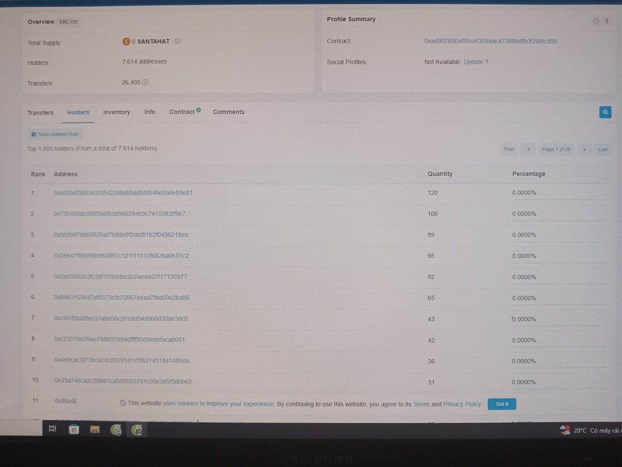Open the 28°C weather widget on the taskbar
622x467 pixels.
pos(591,430)
